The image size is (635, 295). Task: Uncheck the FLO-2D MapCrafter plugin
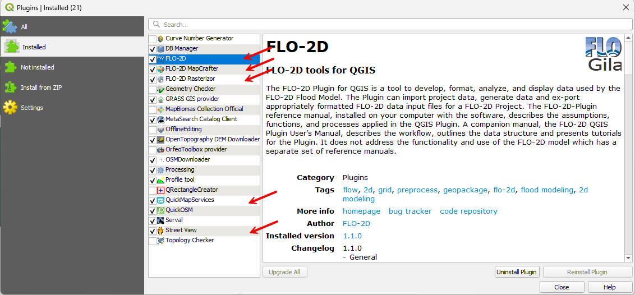153,69
